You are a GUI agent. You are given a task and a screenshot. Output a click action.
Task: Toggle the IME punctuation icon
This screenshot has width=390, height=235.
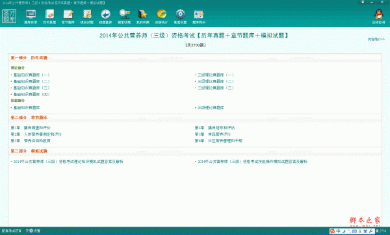point(349,231)
